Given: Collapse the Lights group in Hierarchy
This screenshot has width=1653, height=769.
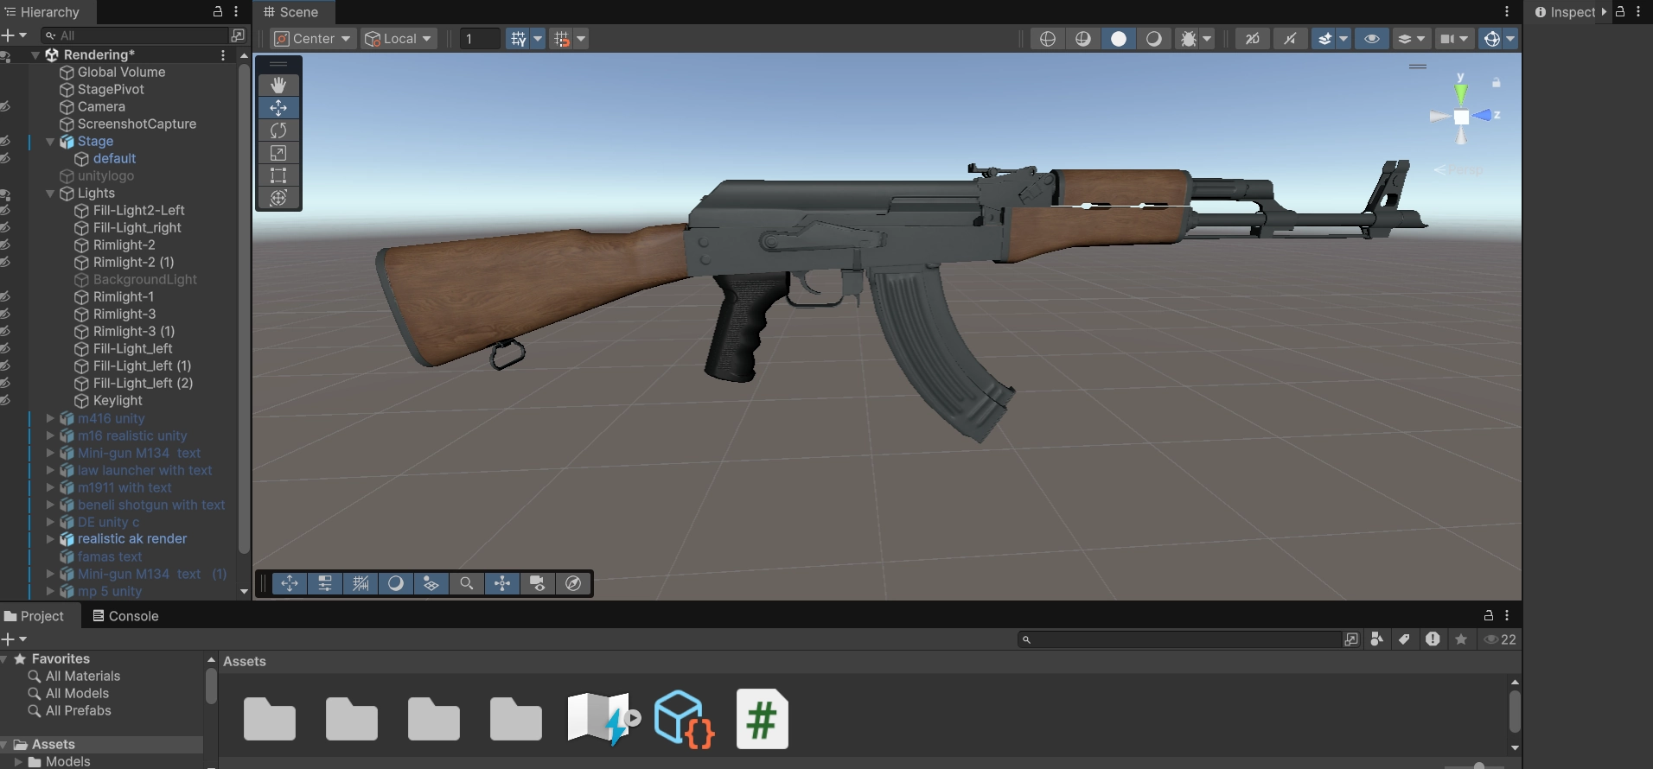Looking at the screenshot, I should 50,194.
